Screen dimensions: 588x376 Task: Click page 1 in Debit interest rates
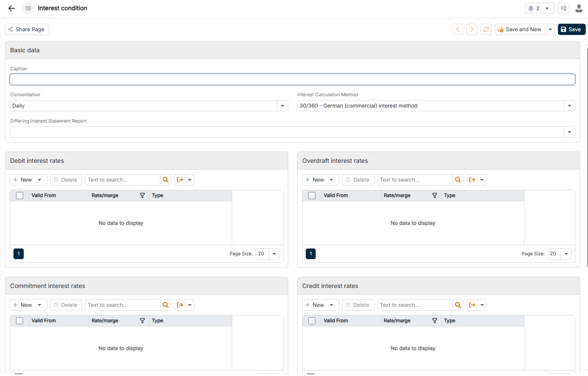click(18, 254)
